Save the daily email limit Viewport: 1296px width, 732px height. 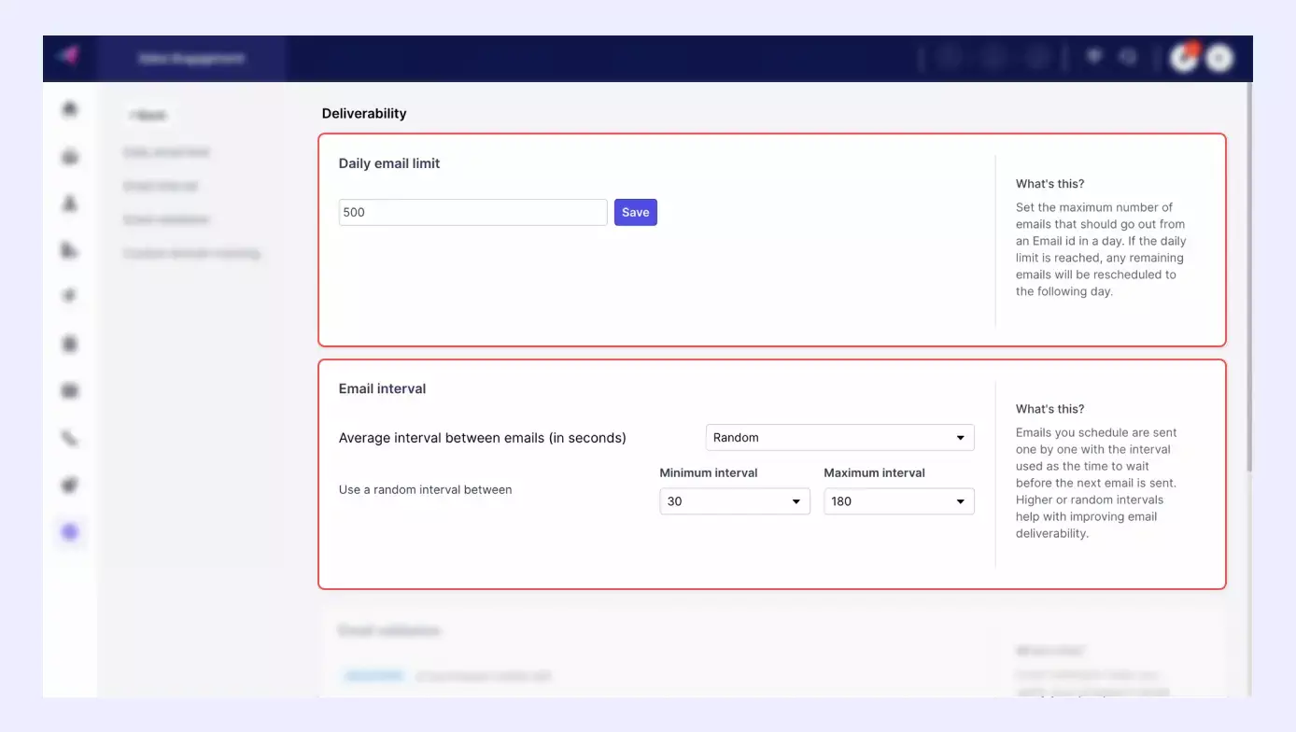tap(636, 212)
